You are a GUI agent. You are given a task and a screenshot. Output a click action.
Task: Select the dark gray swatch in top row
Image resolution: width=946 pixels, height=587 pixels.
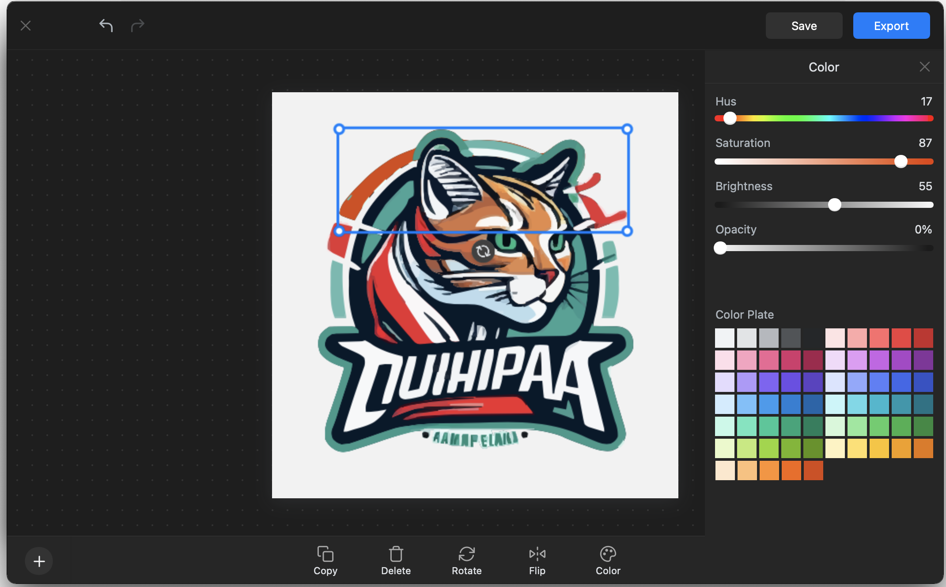pos(791,338)
